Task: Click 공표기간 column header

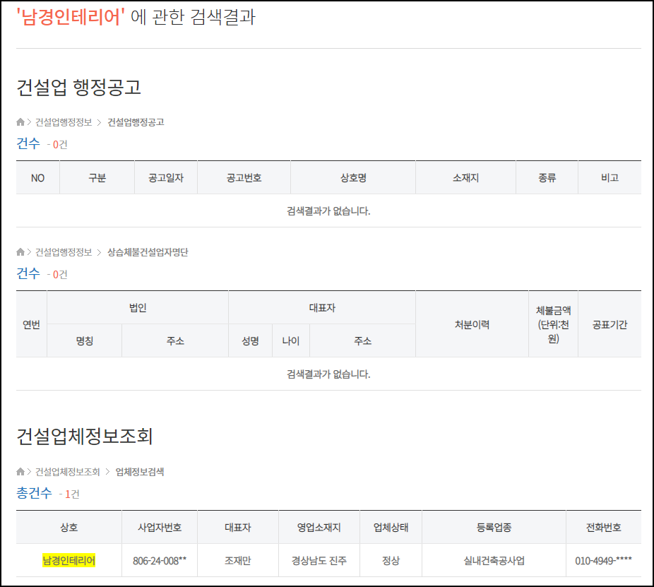Action: click(x=610, y=324)
